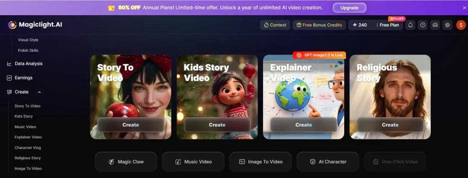
Task: Open the notifications bell icon
Action: [x=410, y=25]
